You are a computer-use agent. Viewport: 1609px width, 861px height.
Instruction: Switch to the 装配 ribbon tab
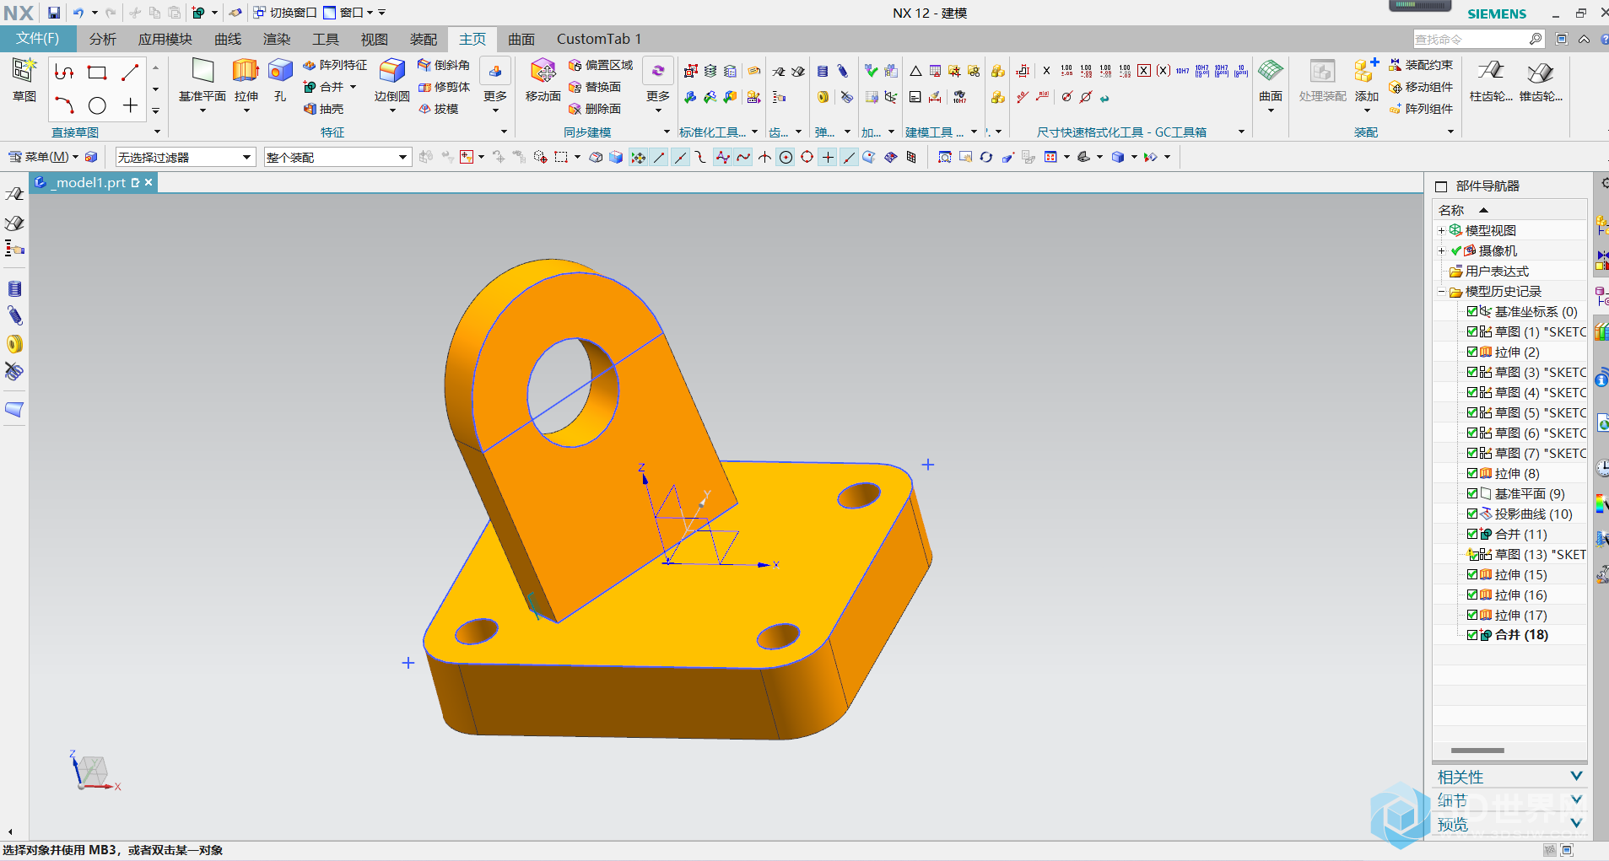(424, 39)
